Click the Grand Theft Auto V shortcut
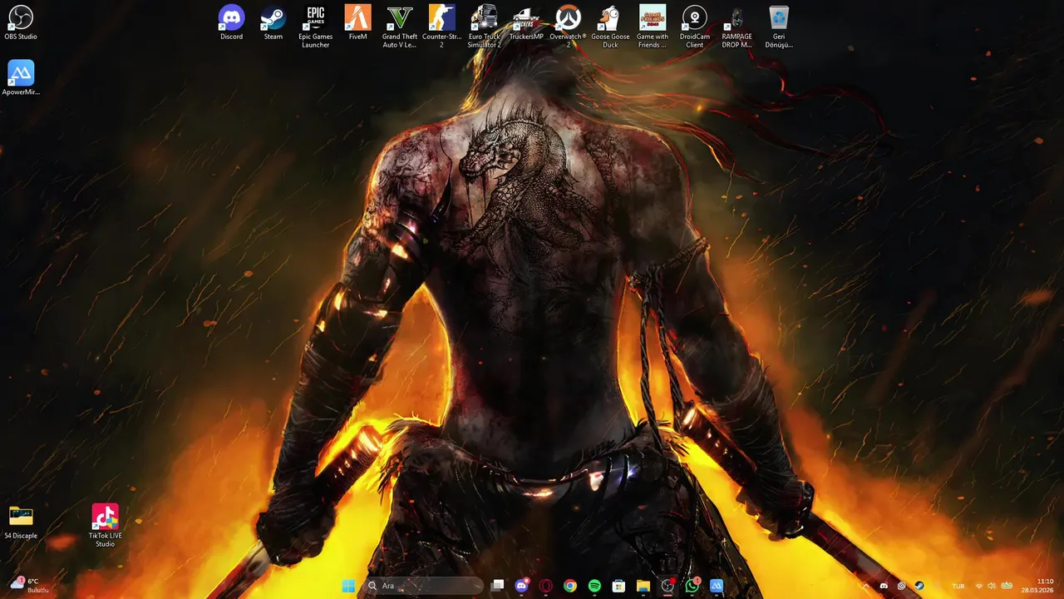1064x599 pixels. pos(400,27)
